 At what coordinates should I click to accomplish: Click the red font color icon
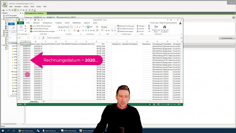[x=78, y=31]
